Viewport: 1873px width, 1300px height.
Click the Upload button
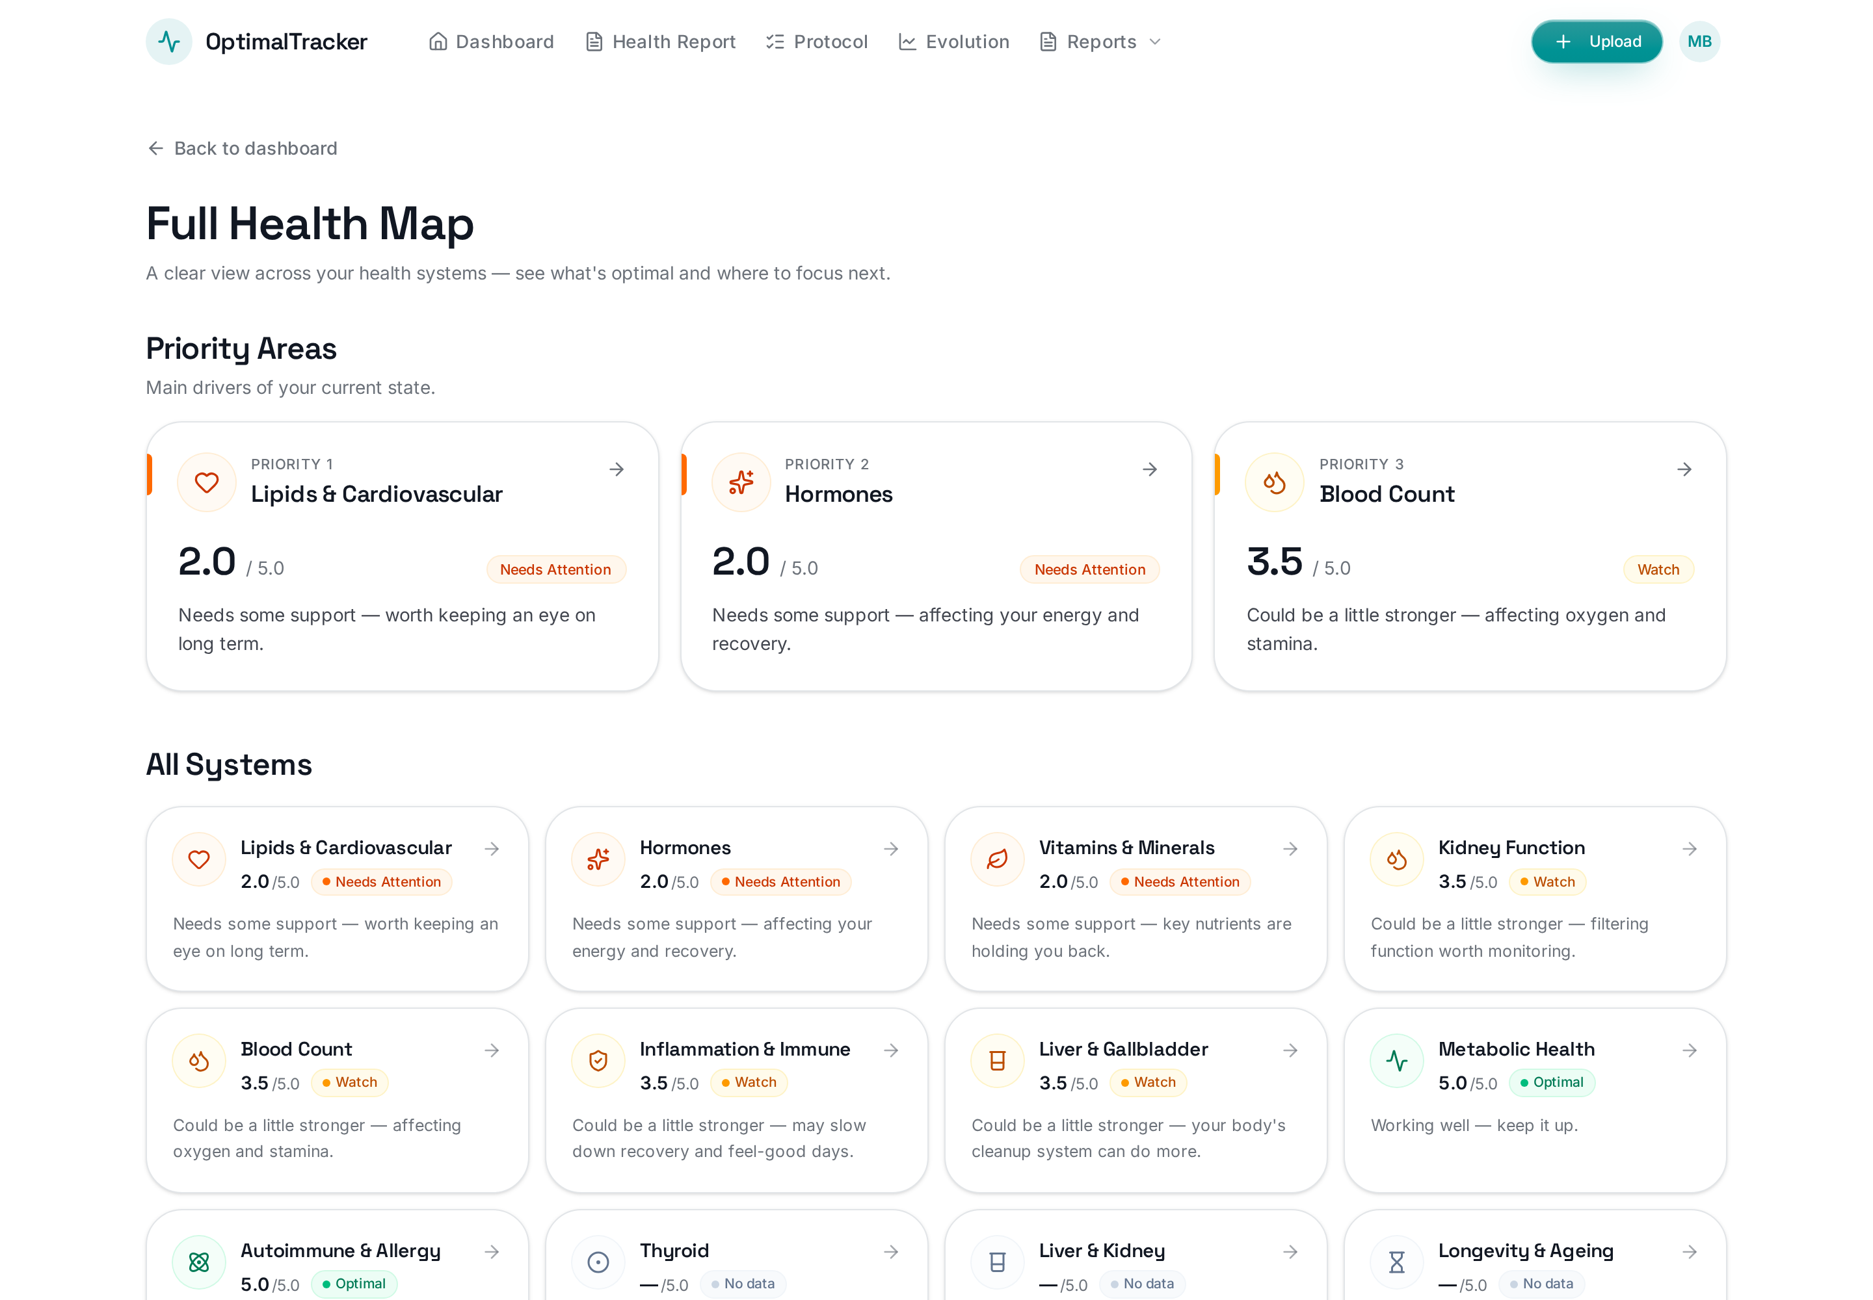pyautogui.click(x=1596, y=42)
